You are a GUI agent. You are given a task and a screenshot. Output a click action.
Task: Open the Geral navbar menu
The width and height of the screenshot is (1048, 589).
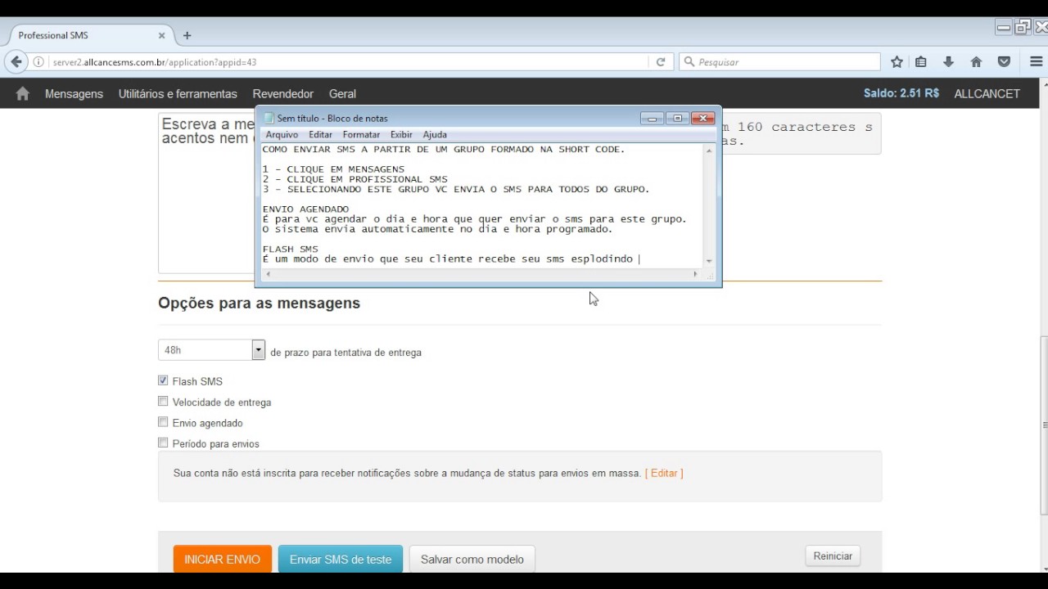click(342, 94)
